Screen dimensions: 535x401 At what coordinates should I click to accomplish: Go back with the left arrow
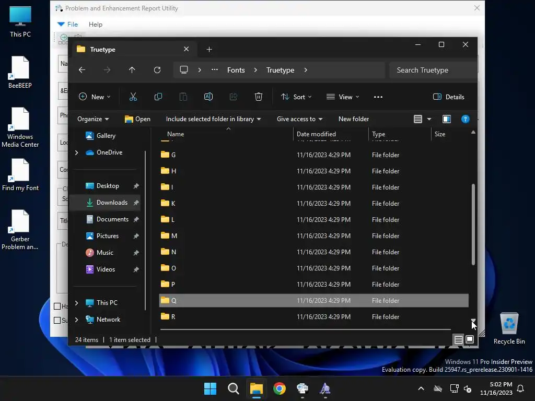click(82, 70)
